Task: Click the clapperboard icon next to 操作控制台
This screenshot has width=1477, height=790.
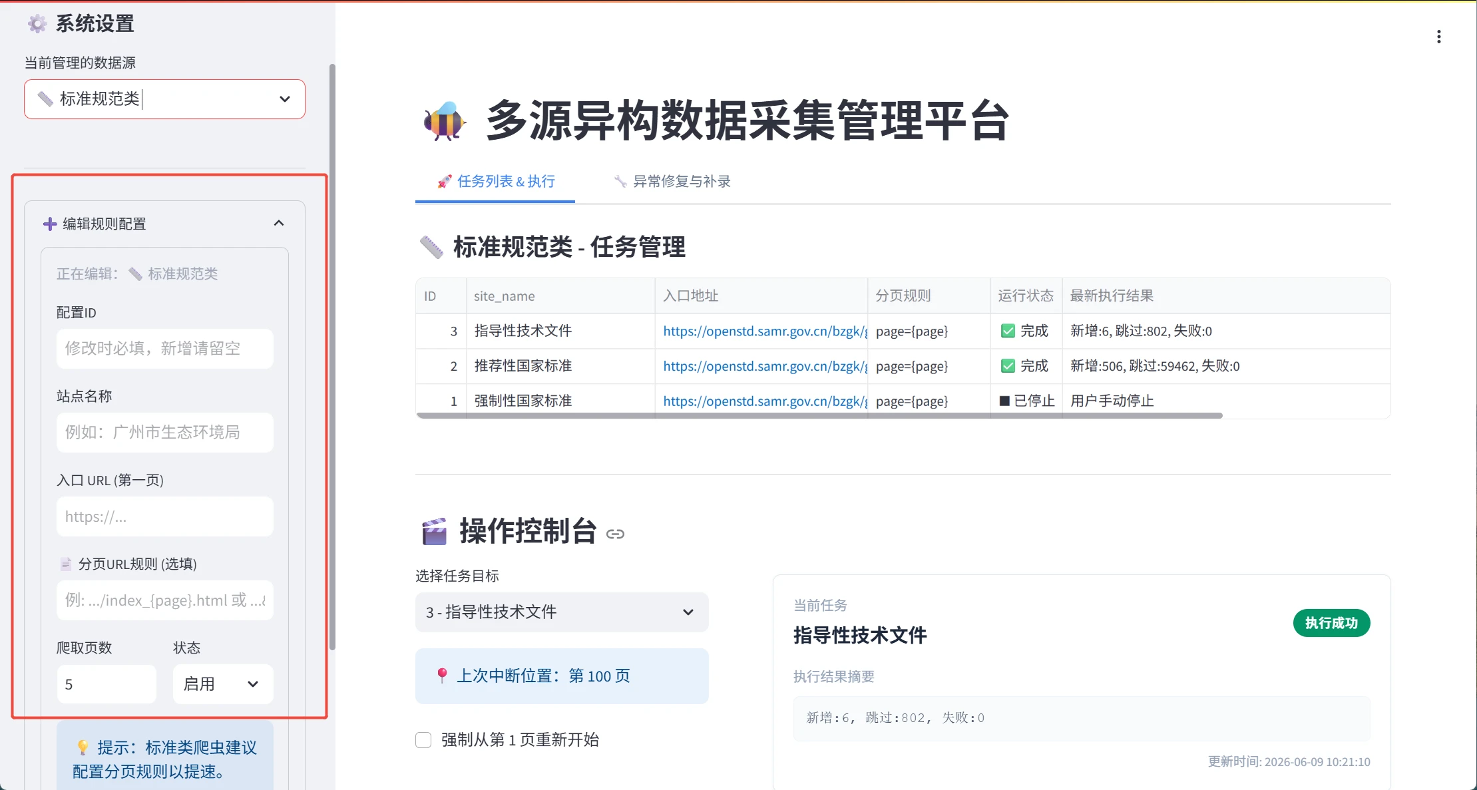Action: pos(435,532)
